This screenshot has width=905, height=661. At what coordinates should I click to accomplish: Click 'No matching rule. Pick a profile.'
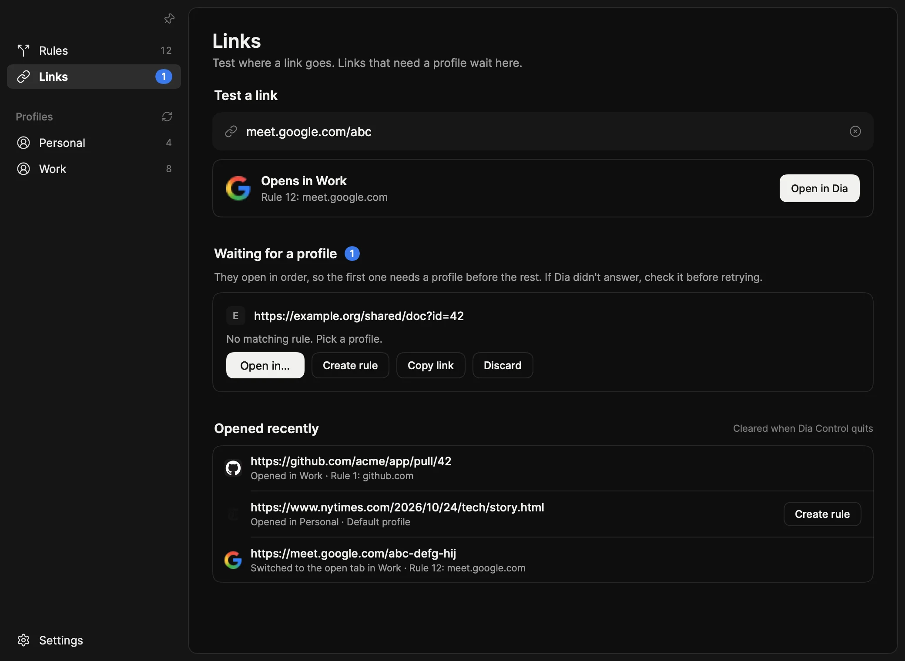tap(304, 339)
